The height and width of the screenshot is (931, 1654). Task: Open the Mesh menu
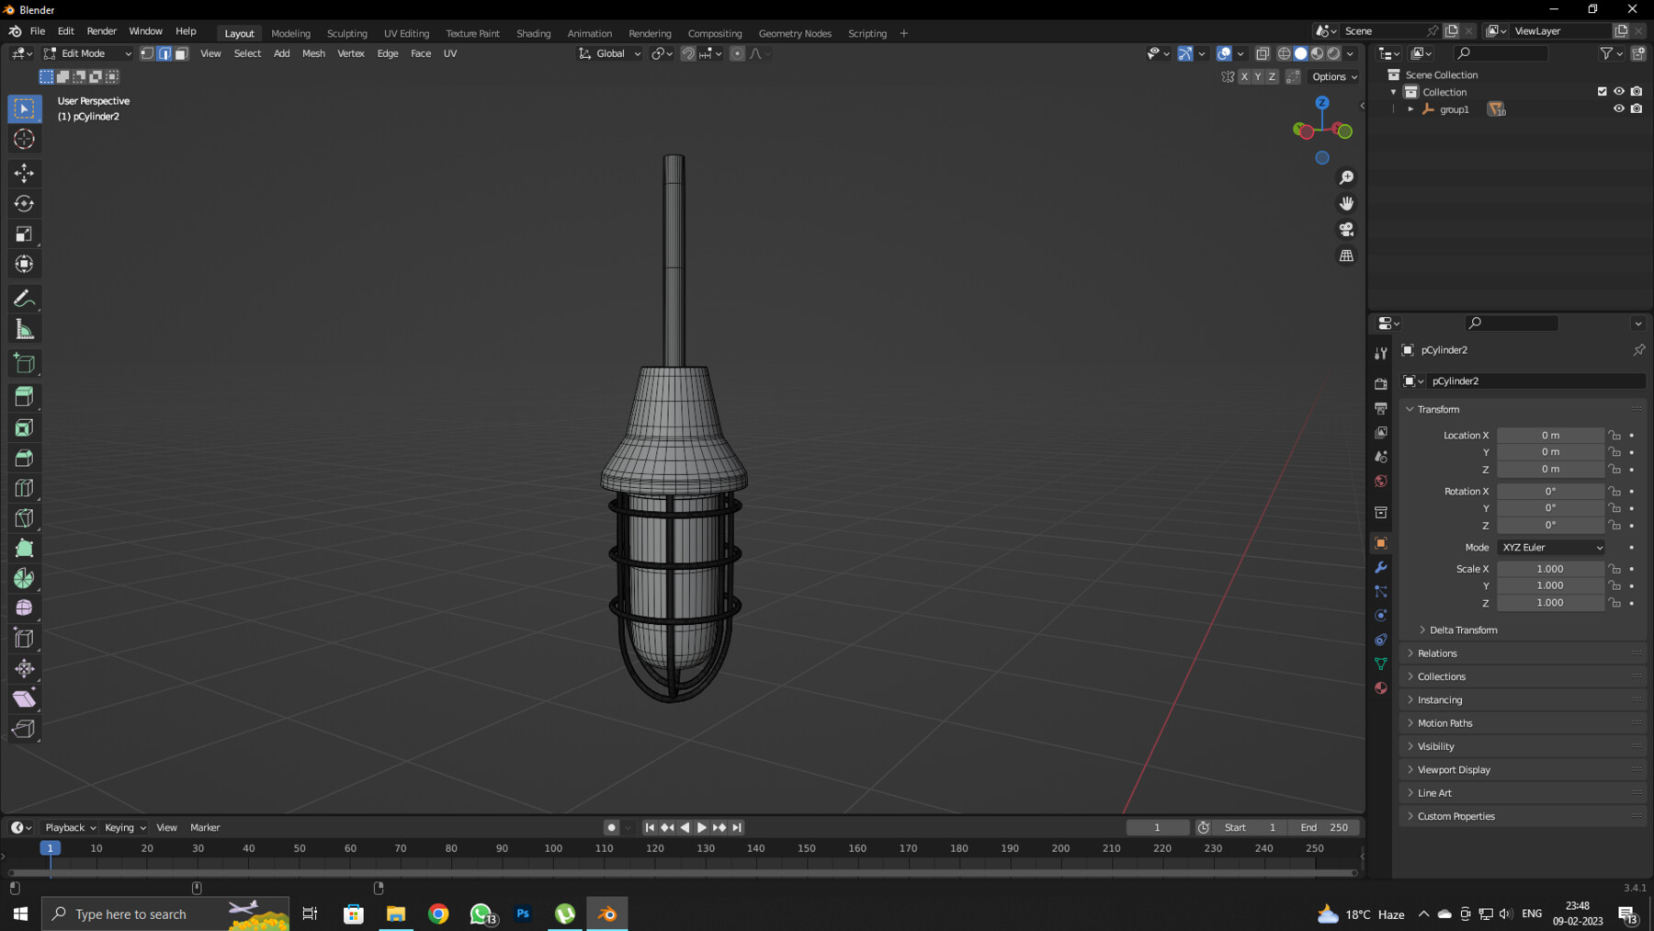[x=313, y=53]
